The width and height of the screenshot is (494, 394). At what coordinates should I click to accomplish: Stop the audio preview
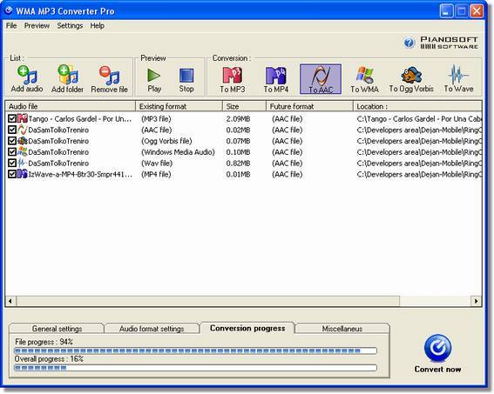(186, 80)
